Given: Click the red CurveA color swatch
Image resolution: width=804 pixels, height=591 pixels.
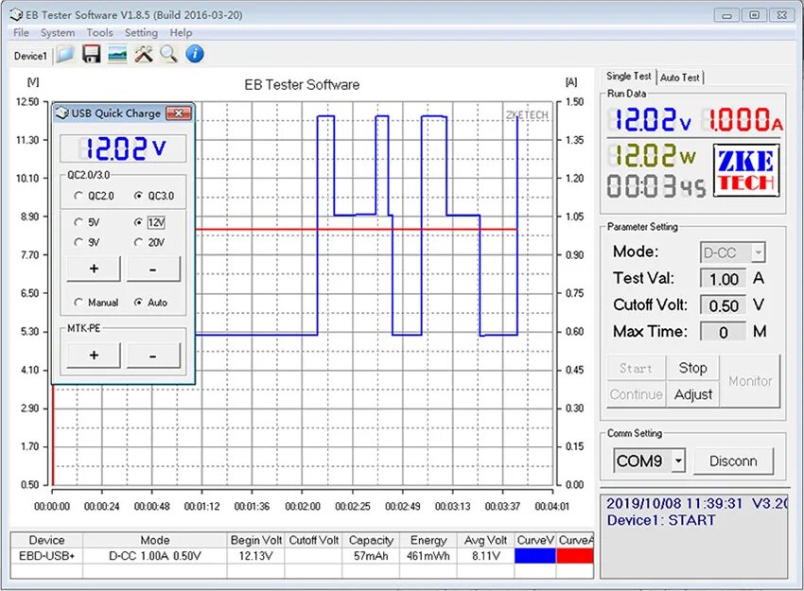Looking at the screenshot, I should [575, 556].
